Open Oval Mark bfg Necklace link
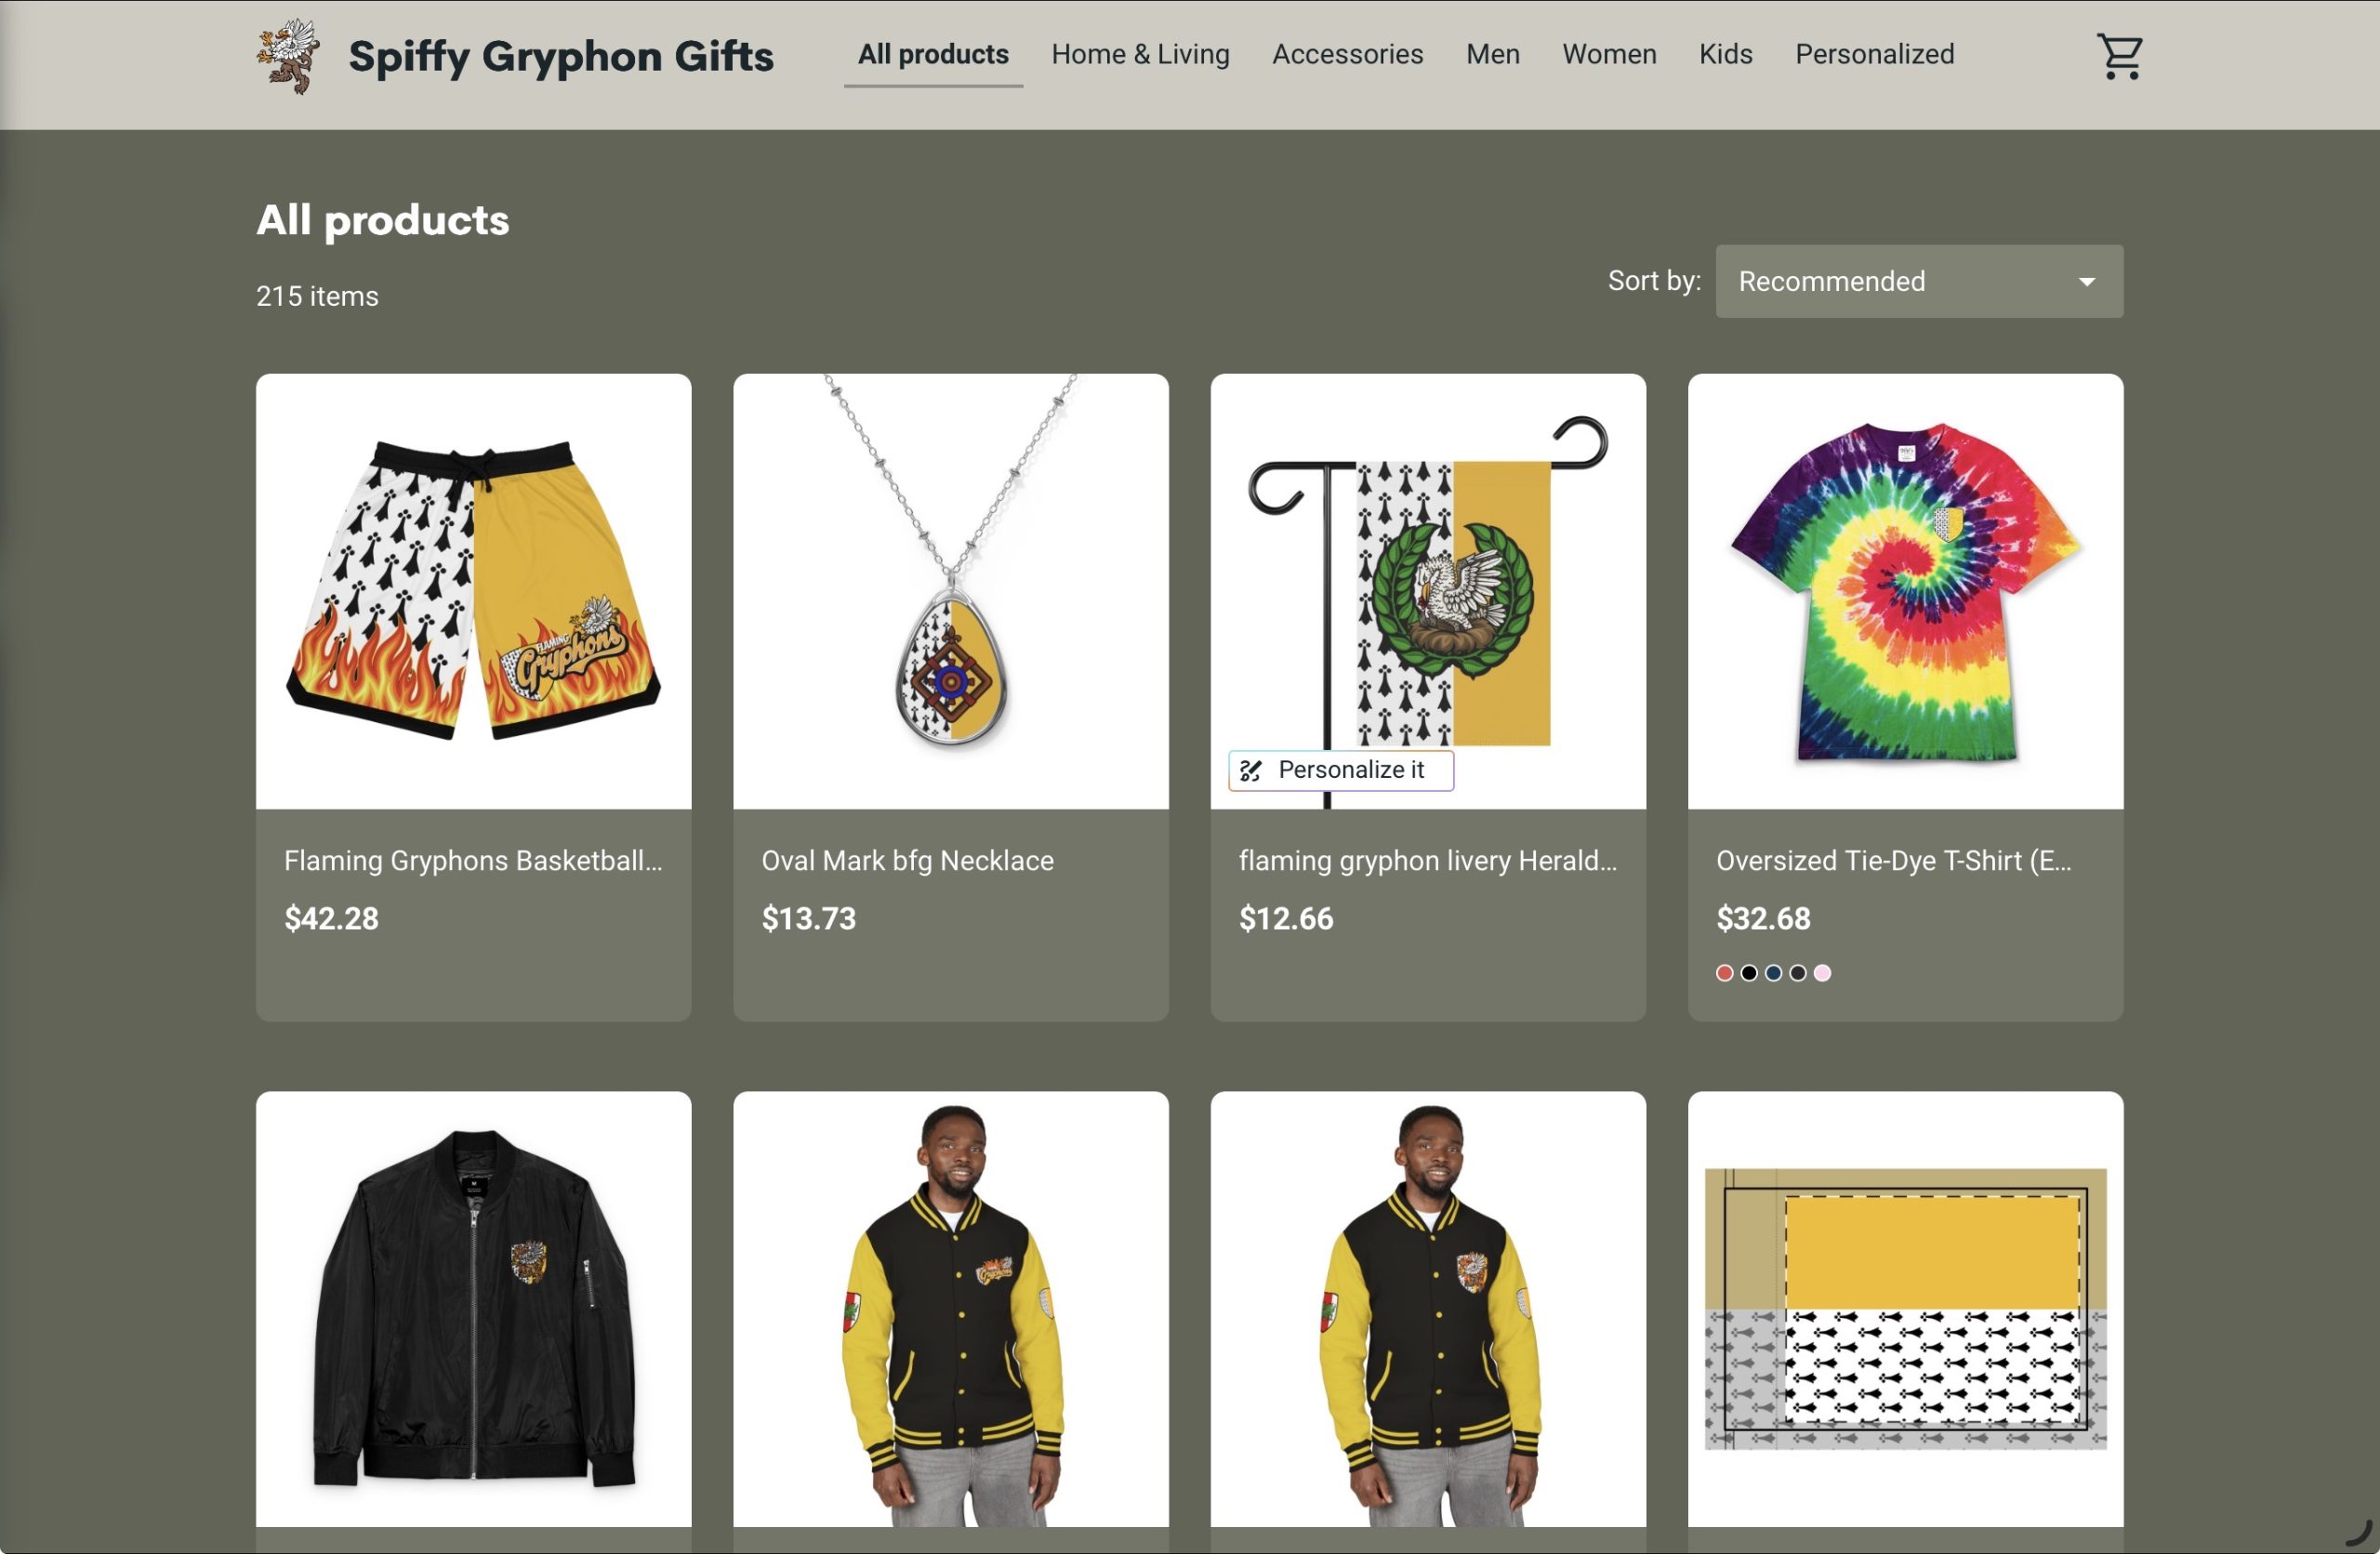 (907, 861)
